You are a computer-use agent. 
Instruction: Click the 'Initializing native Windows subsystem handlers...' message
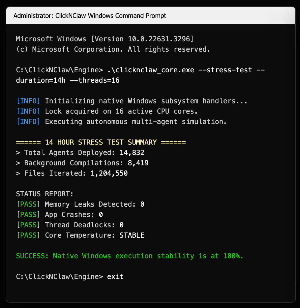[146, 101]
